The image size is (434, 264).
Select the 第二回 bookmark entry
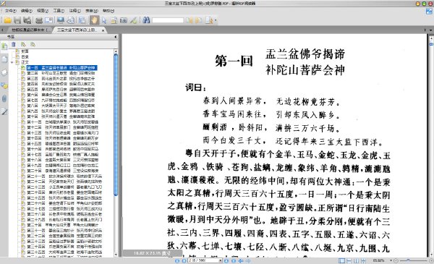pos(61,73)
